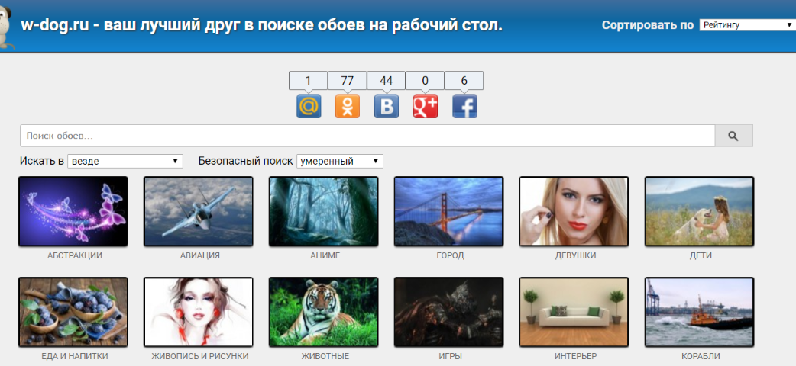Viewport: 796px width, 366px height.
Task: Open the w-dog.ru site title link
Action: 261,25
